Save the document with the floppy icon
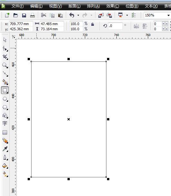 pos(24,15)
